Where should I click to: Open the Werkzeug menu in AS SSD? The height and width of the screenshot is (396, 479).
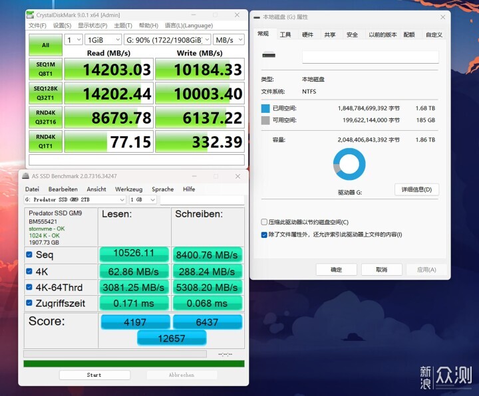point(128,189)
